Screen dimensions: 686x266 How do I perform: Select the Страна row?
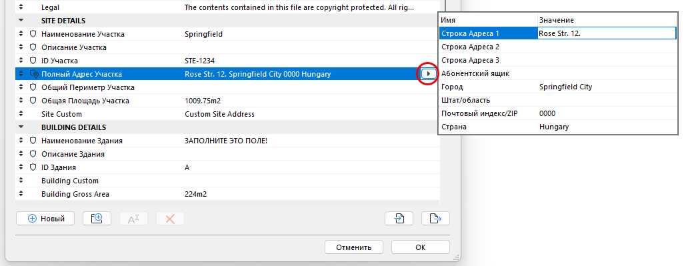tap(558, 127)
